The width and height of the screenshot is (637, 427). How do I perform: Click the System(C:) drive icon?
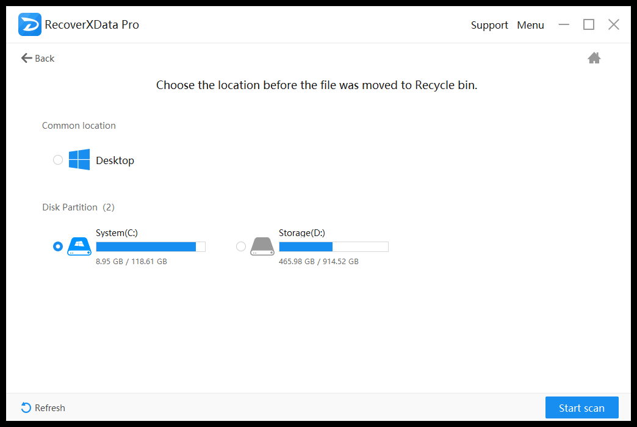[x=79, y=246]
